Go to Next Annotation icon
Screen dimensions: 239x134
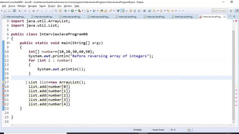(x=154, y=11)
